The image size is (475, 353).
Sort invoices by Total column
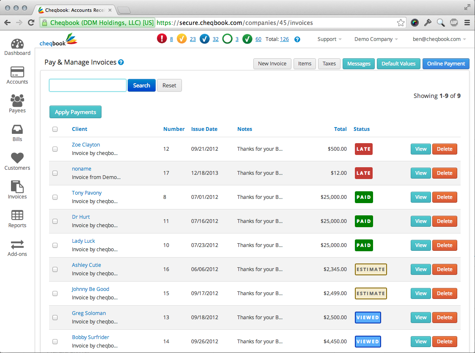pos(340,129)
